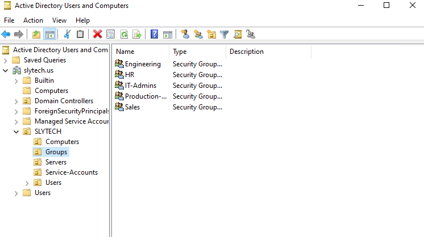Click the Forward arrow in toolbar
Image resolution: width=424 pixels, height=237 pixels.
(18, 34)
